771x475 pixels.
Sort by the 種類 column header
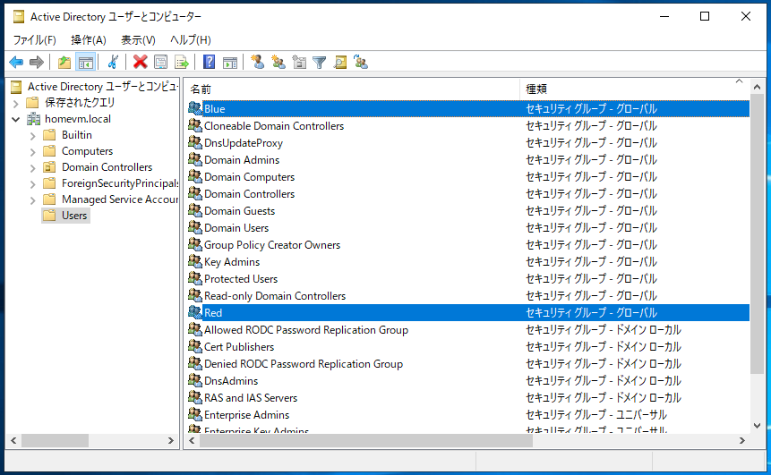[x=634, y=89]
